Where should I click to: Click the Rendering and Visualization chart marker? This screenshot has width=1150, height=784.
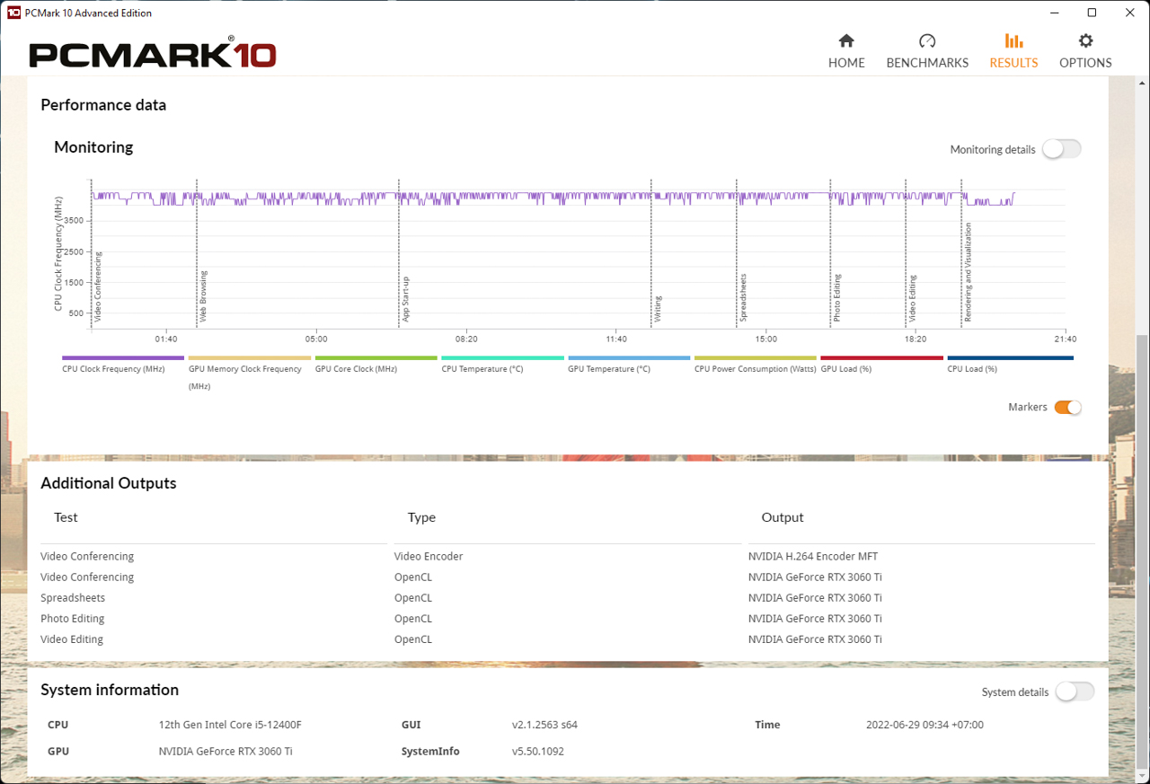969,272
